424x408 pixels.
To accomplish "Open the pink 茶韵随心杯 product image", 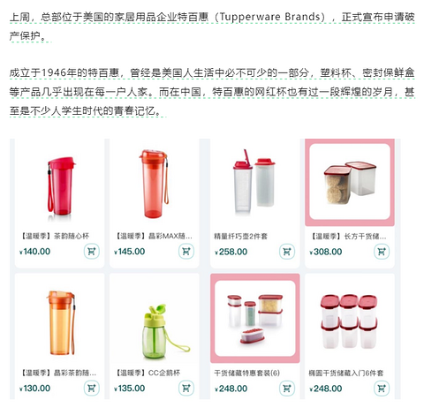I will [x=60, y=186].
